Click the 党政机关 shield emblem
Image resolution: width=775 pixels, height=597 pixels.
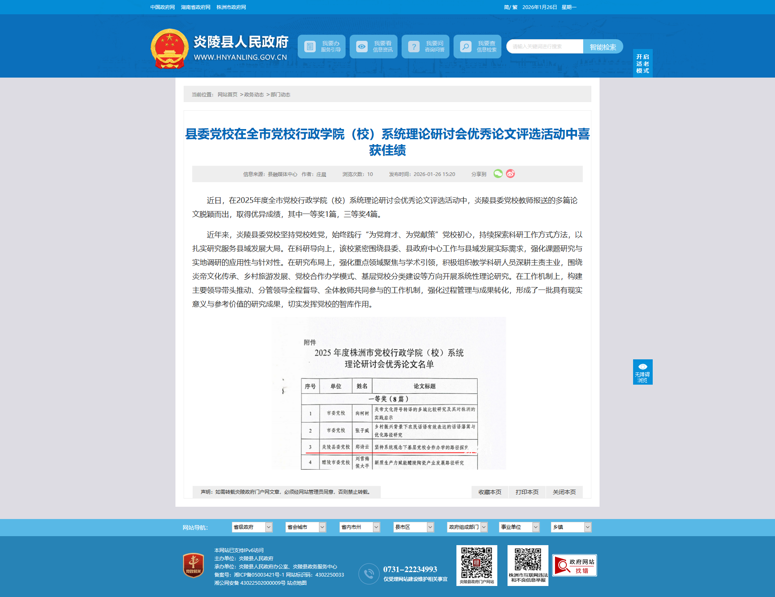193,565
